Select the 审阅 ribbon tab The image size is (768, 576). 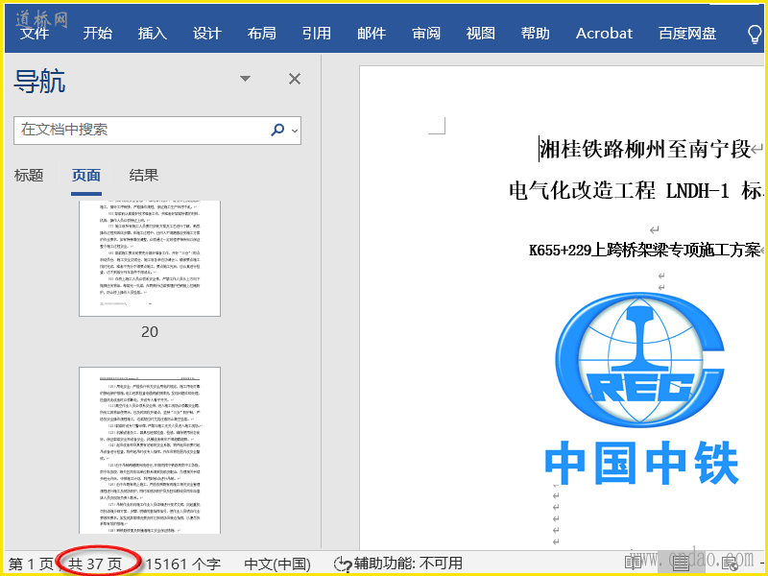426,34
